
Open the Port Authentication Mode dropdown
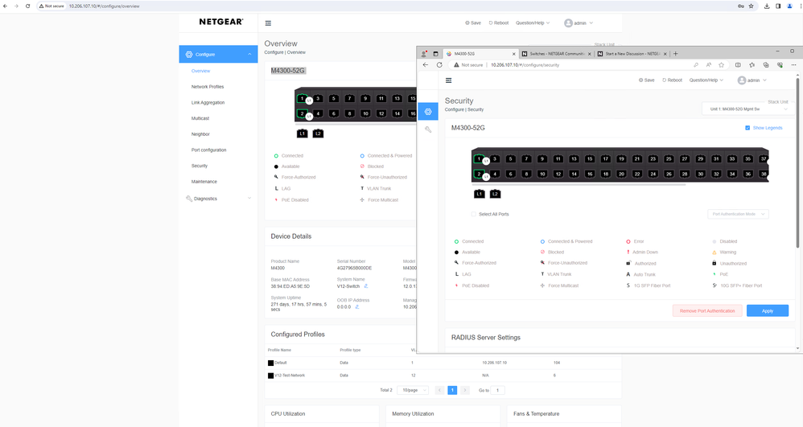739,214
